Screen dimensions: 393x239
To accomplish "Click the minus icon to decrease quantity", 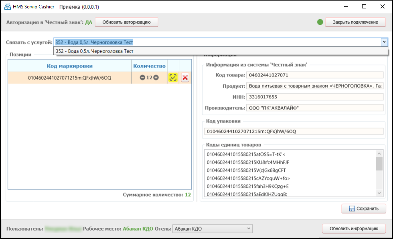I will pyautogui.click(x=142, y=78).
